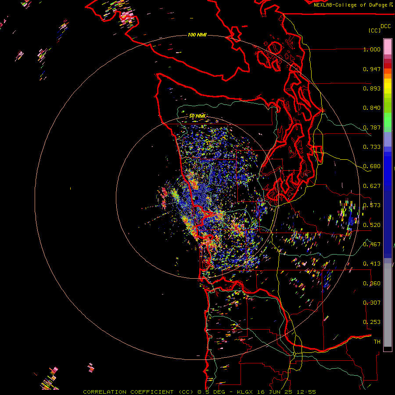Click the 0.307 color scale value

coord(372,303)
